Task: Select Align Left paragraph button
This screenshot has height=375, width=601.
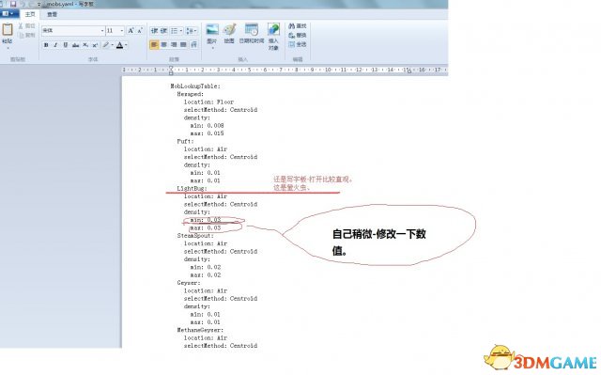Action: coord(154,45)
